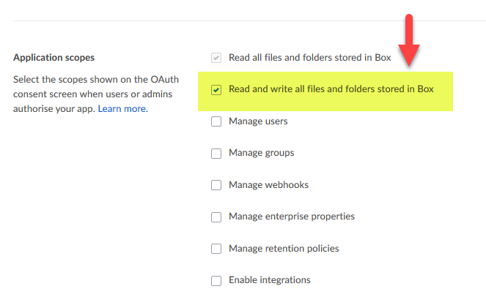The height and width of the screenshot is (308, 486).
Task: Click the 'Manage users' label text
Action: pyautogui.click(x=258, y=121)
